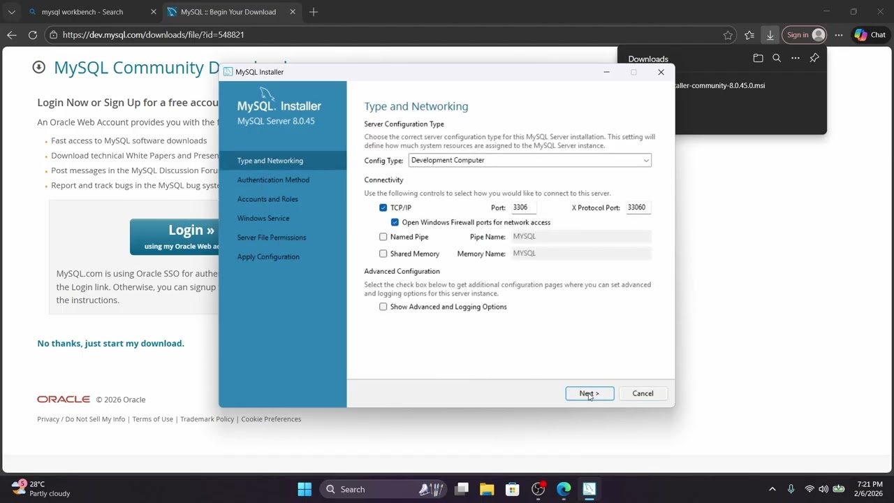
Task: Click the download circle icon beside page heading
Action: tap(39, 67)
